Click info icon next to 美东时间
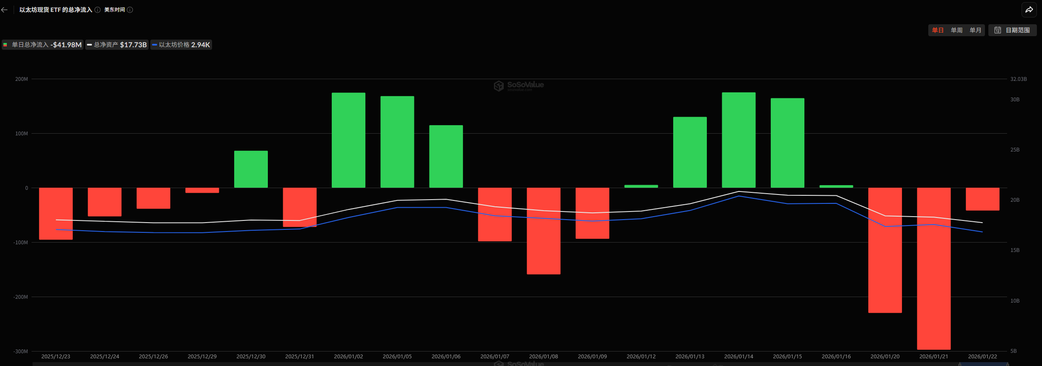This screenshot has height=366, width=1042. 130,10
